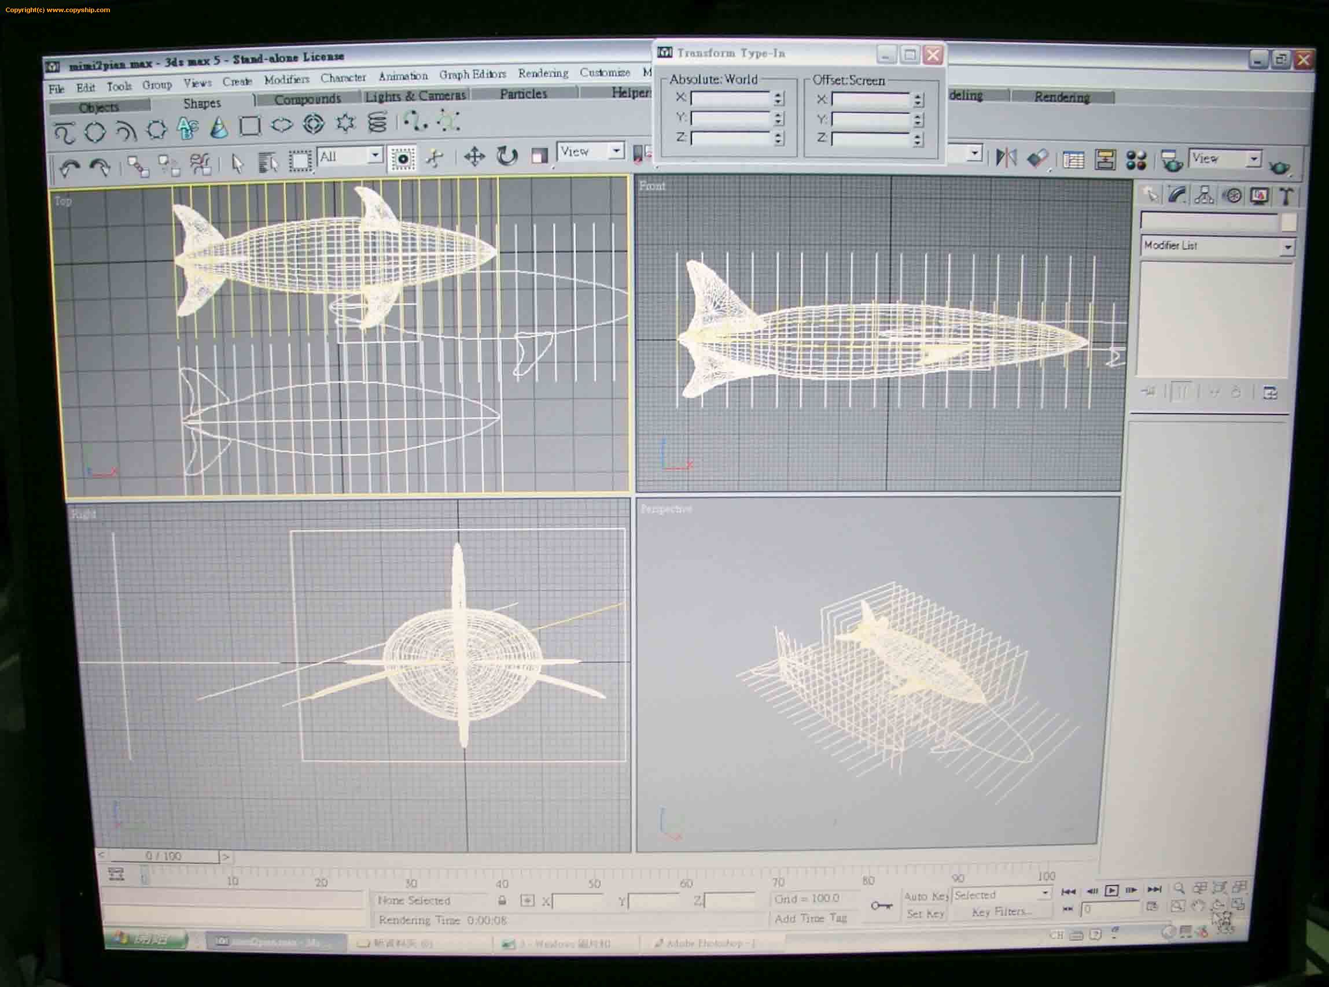Viewport: 1329px width, 987px height.
Task: Select the Star shape tool
Action: click(x=345, y=123)
